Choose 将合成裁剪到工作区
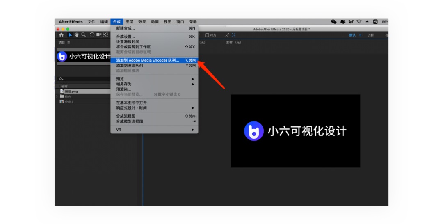Viewport: 443px width, 224px height. coord(154,47)
